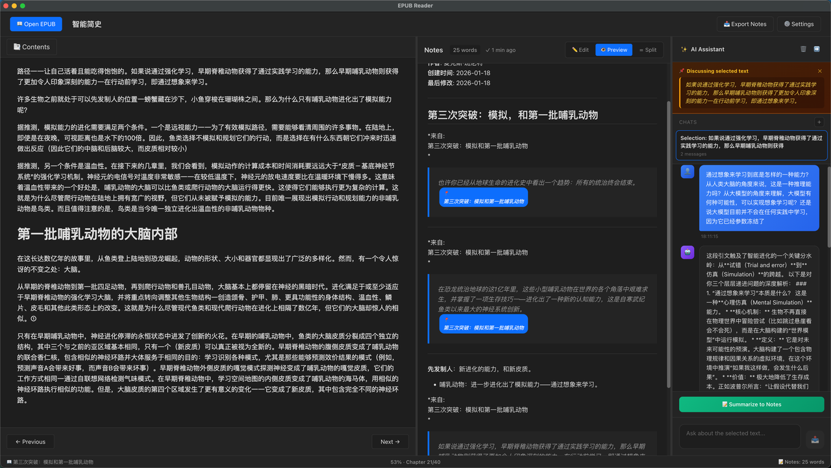
Task: Click the footnote marker after 大脑却惊人的相似
Action: tap(34, 318)
